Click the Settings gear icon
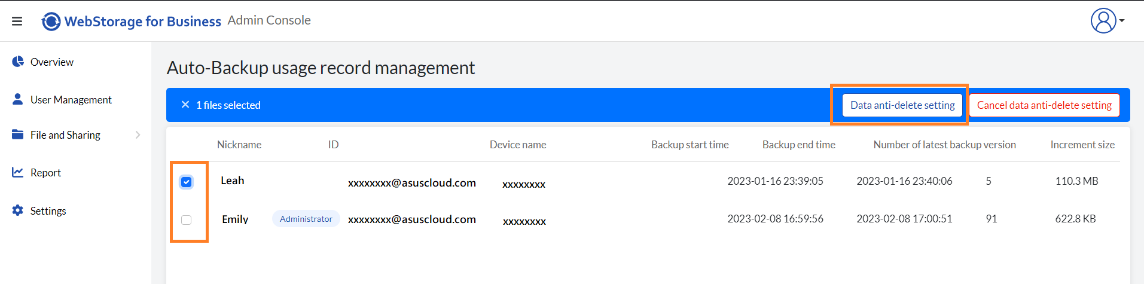This screenshot has height=284, width=1144. (x=18, y=210)
